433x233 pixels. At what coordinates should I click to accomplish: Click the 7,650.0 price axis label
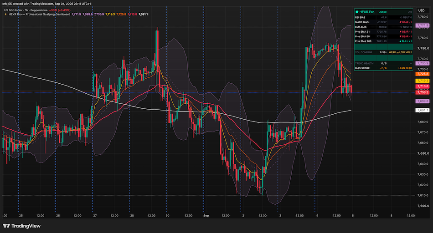click(423, 153)
